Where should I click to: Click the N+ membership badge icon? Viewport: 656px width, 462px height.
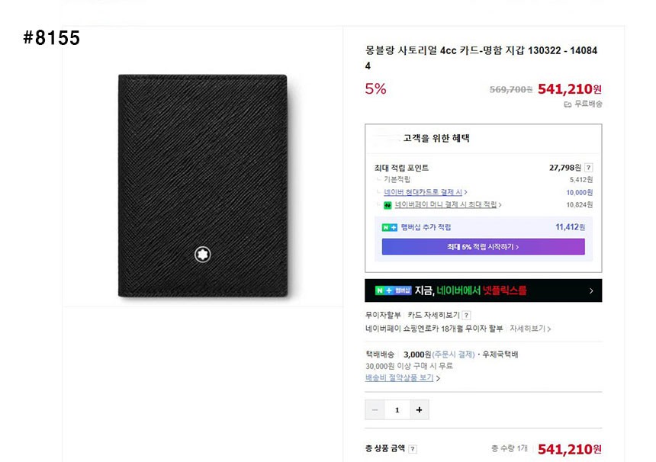389,227
